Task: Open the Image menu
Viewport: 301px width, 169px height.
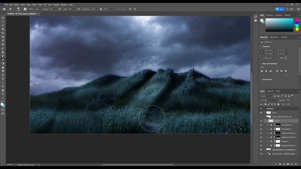Action: point(16,5)
